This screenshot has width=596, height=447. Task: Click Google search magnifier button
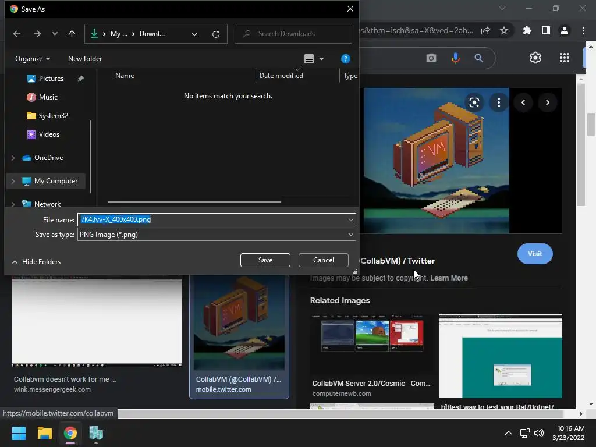(x=478, y=58)
